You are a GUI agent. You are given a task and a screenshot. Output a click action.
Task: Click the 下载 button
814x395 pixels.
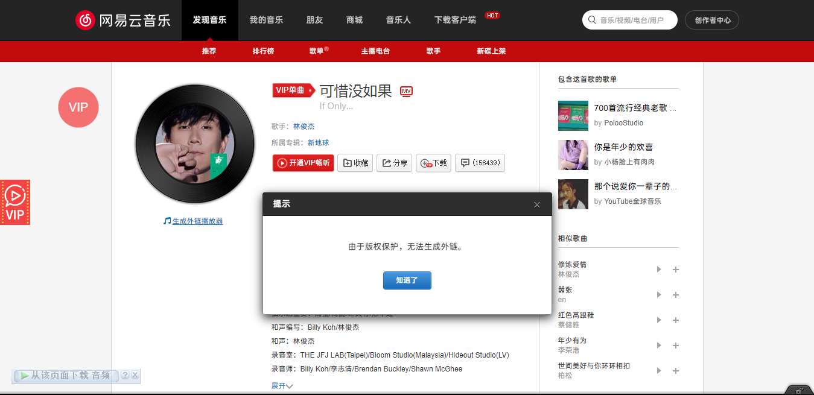click(x=433, y=163)
